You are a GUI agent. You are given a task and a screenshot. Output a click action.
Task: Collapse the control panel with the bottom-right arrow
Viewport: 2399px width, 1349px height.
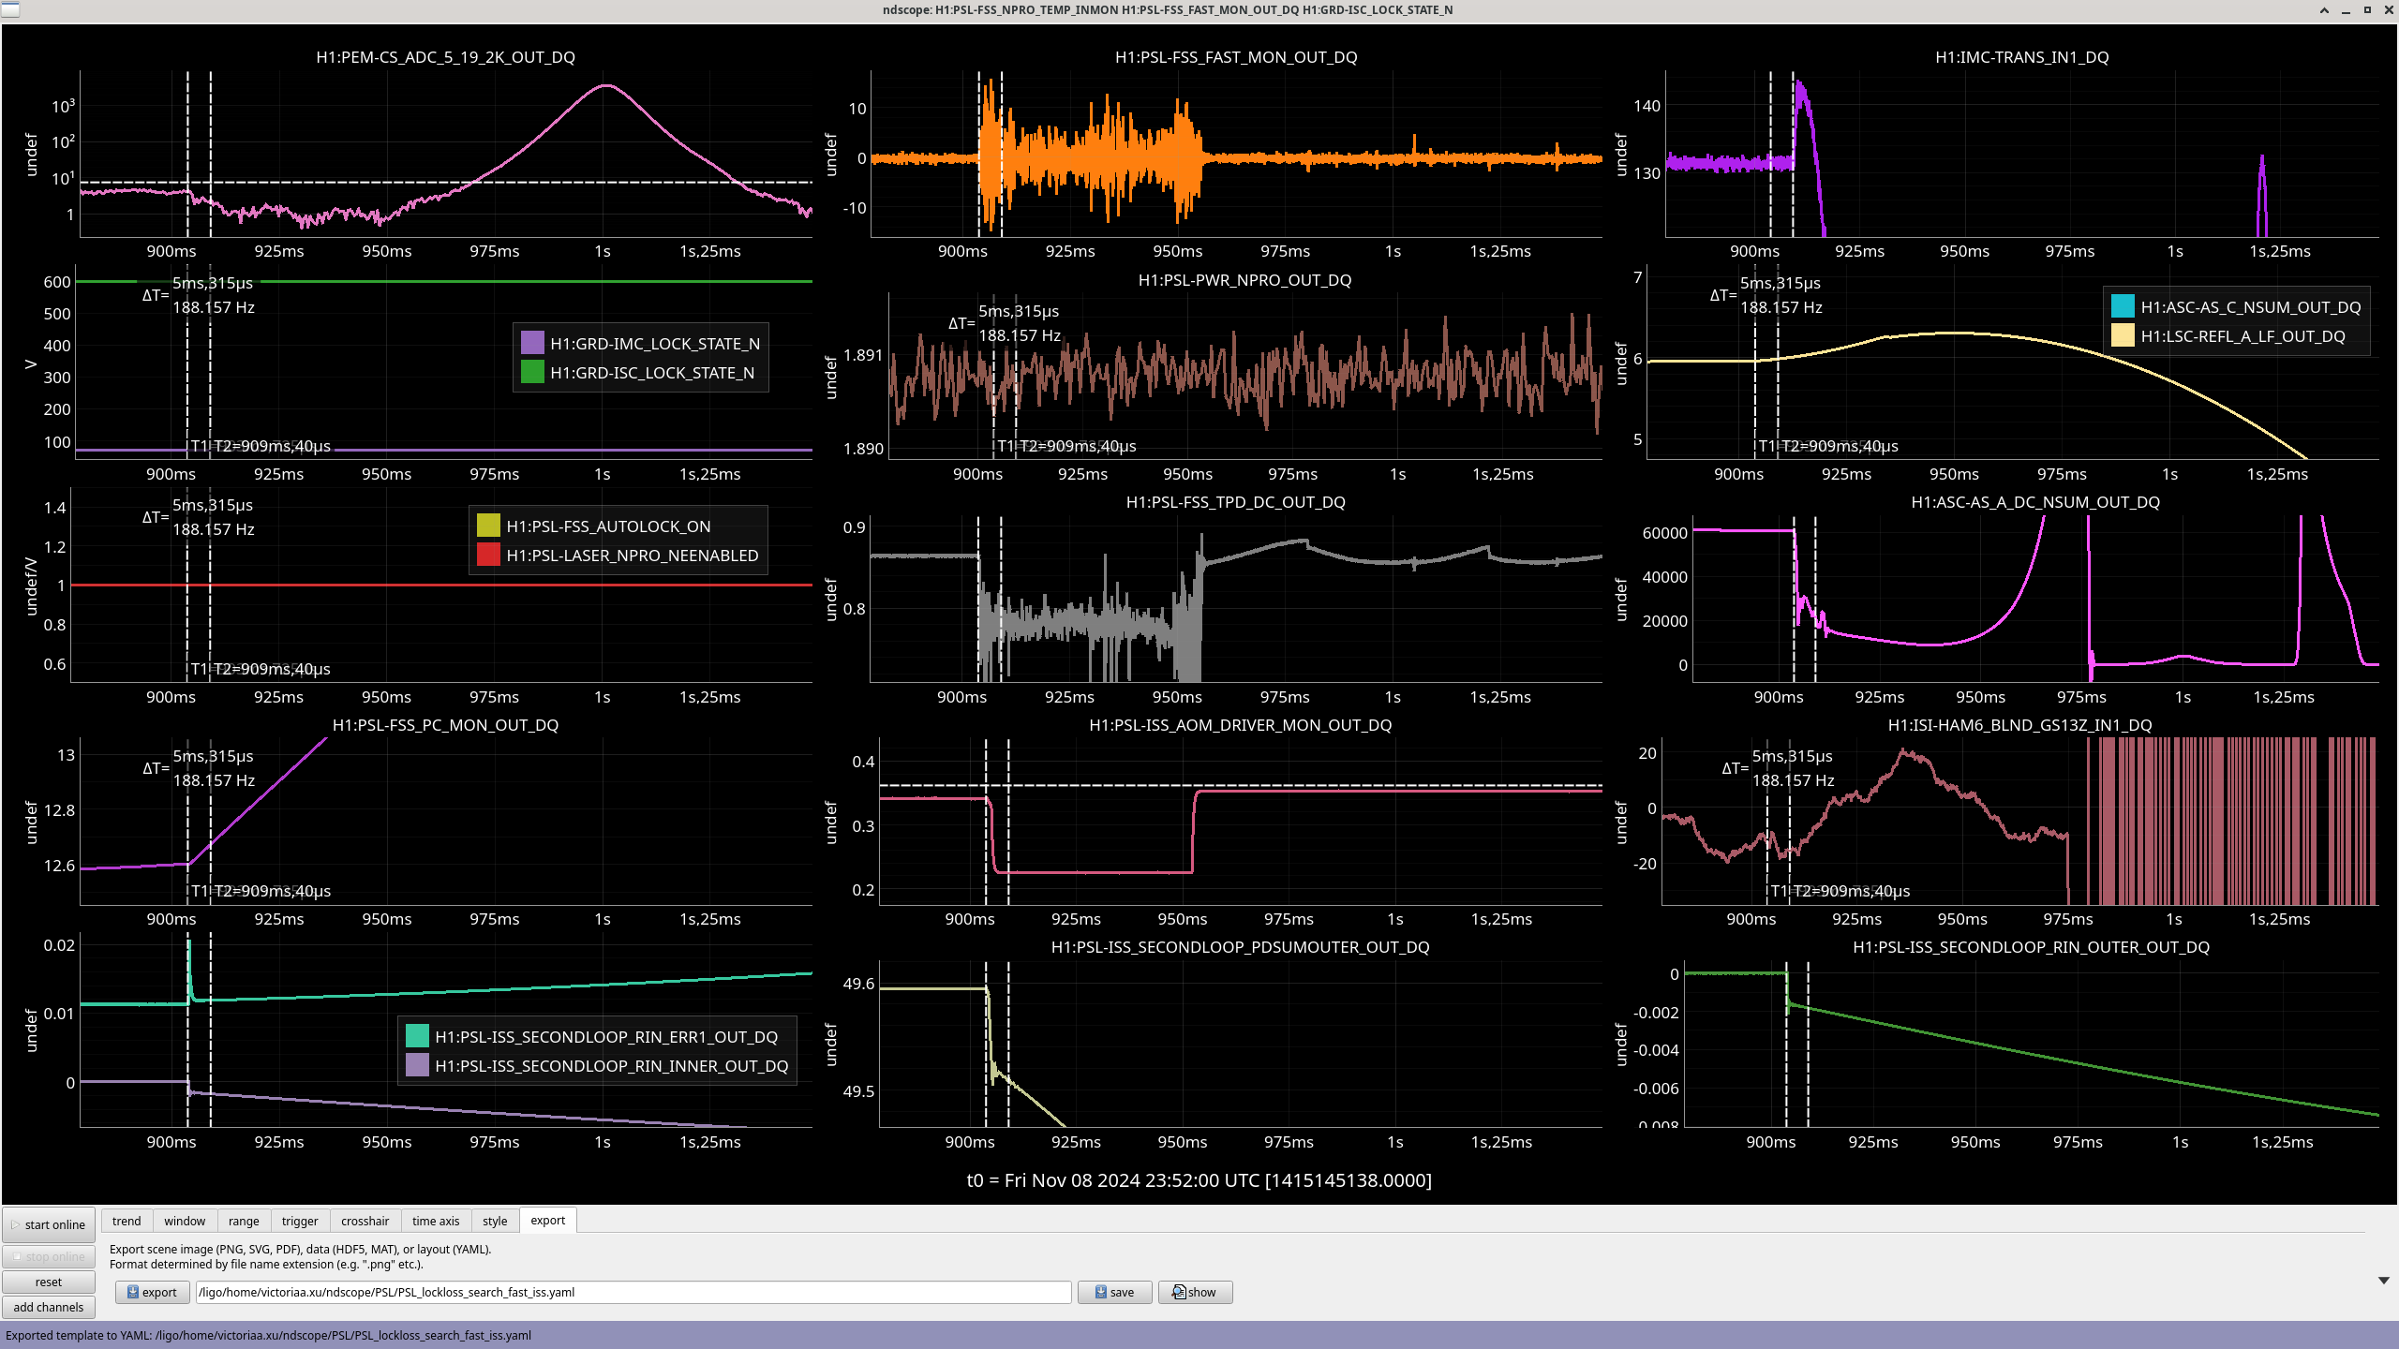[x=2383, y=1280]
